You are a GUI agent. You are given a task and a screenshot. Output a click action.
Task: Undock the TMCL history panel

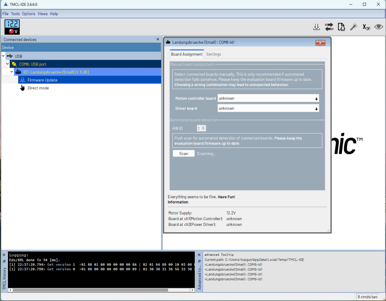[x=4, y=261]
